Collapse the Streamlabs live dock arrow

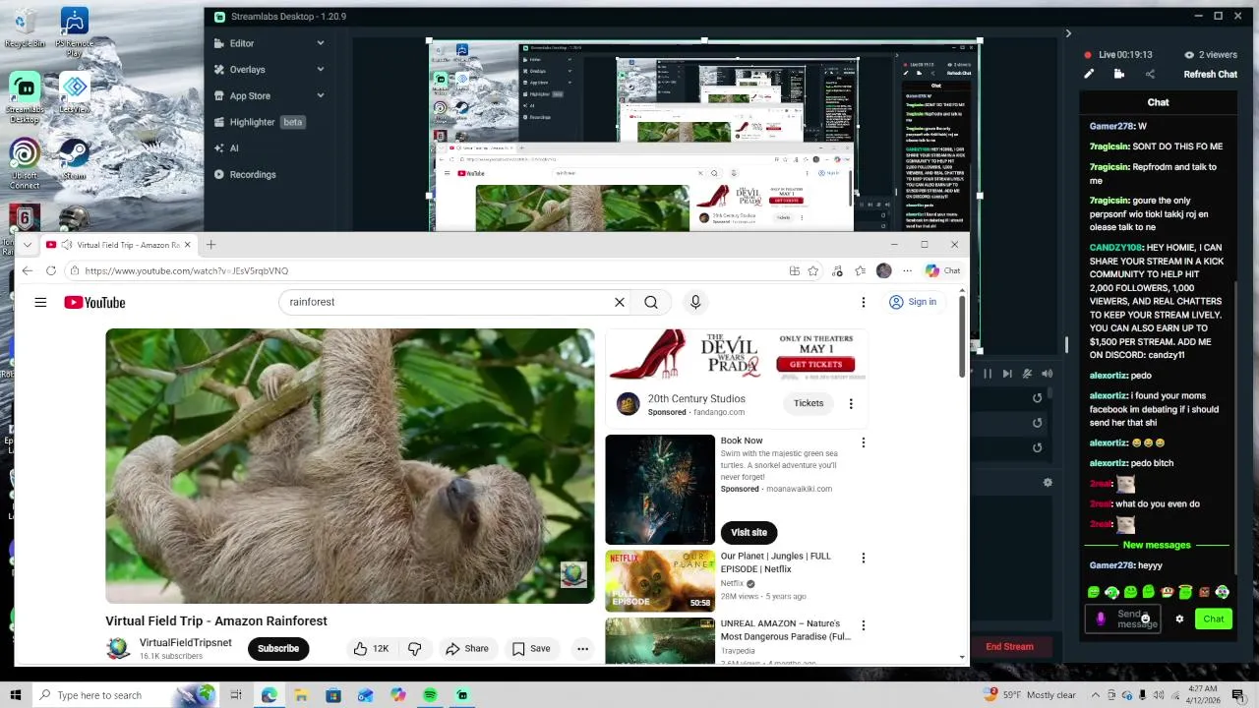[1068, 33]
